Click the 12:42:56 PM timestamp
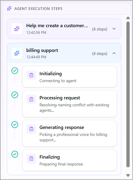This screenshot has width=133, height=180. coord(36,33)
